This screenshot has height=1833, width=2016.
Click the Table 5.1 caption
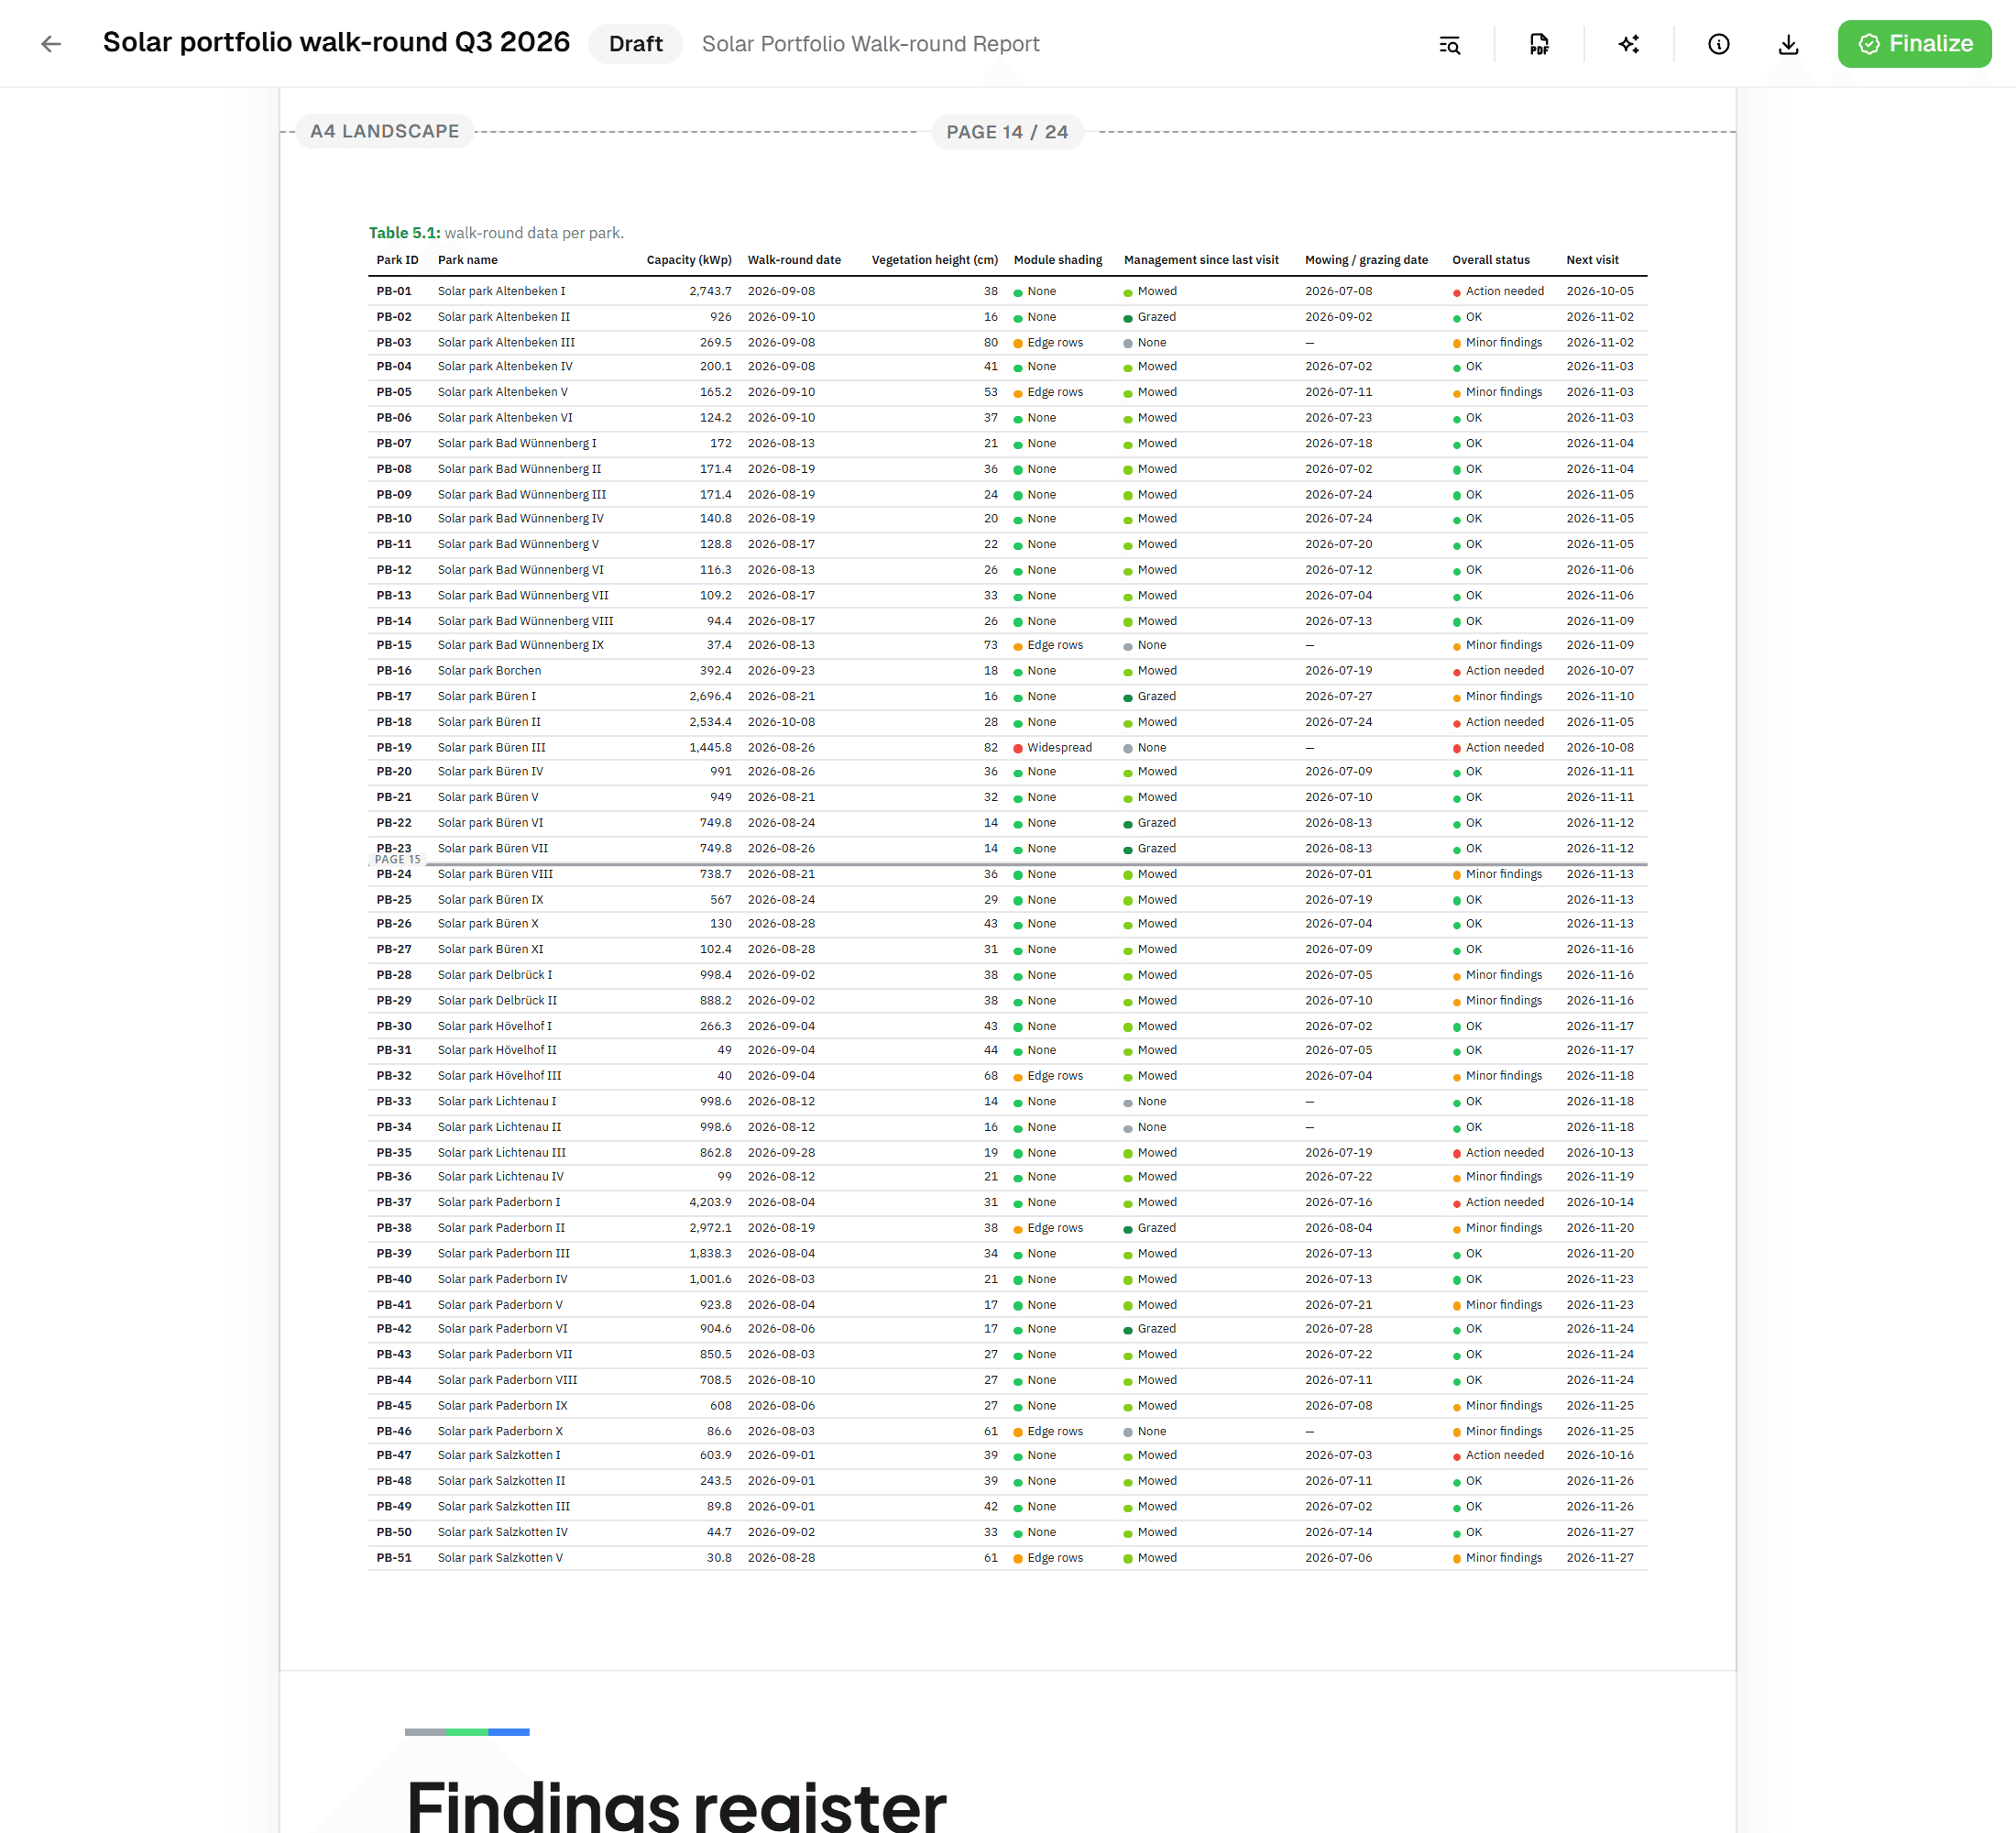[x=496, y=232]
